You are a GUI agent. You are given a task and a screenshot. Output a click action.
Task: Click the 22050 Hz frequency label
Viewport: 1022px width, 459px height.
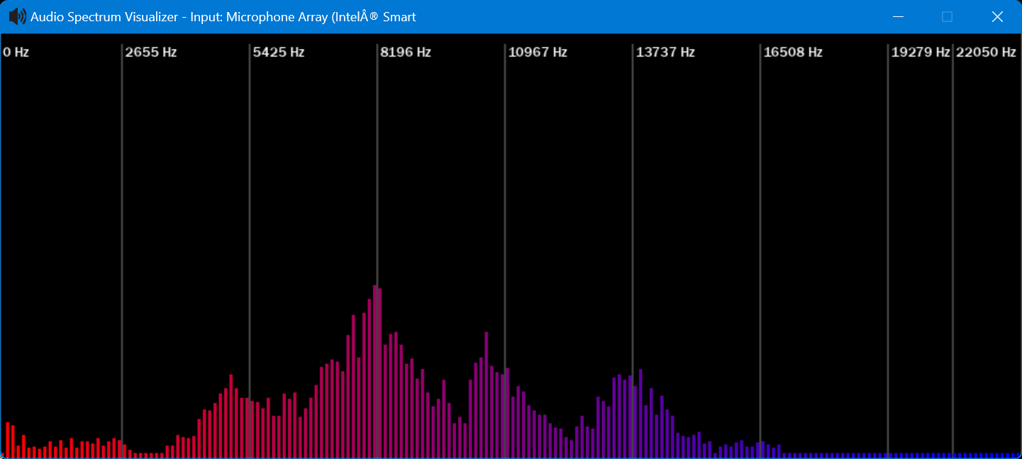click(986, 52)
